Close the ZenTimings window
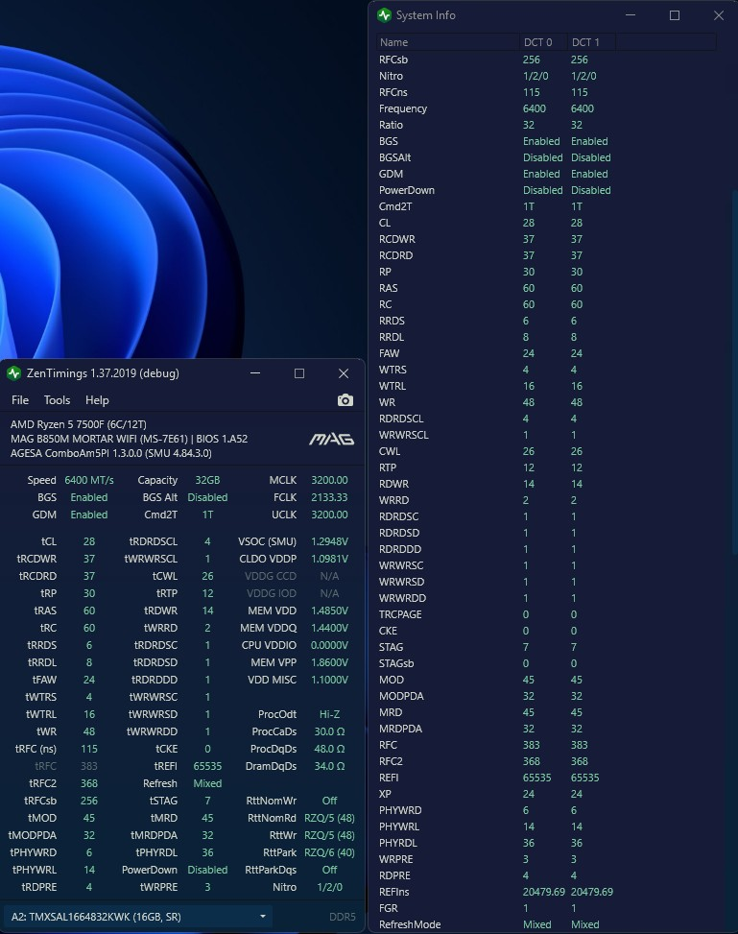Screen dimensions: 738x934 coord(344,373)
